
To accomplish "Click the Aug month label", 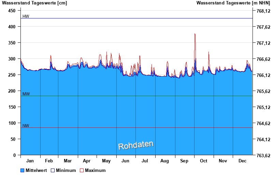I will pos(164,161).
